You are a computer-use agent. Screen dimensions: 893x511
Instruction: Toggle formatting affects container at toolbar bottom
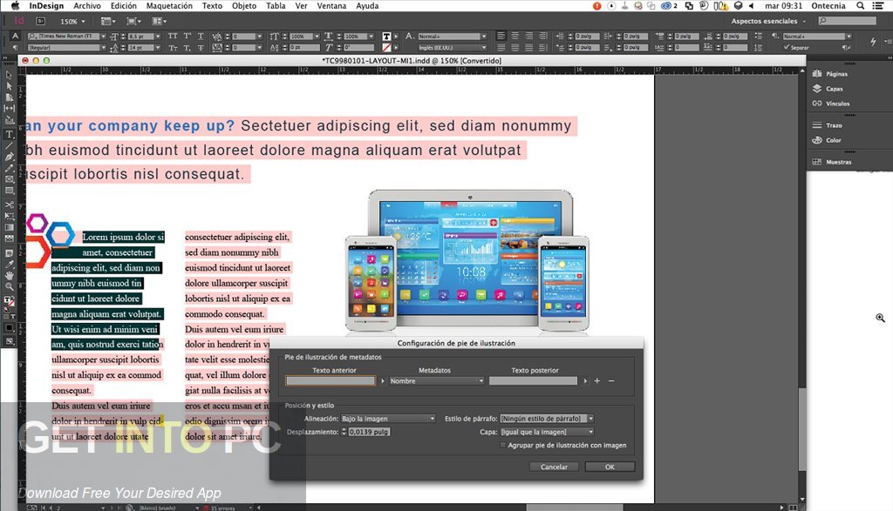pos(5,316)
